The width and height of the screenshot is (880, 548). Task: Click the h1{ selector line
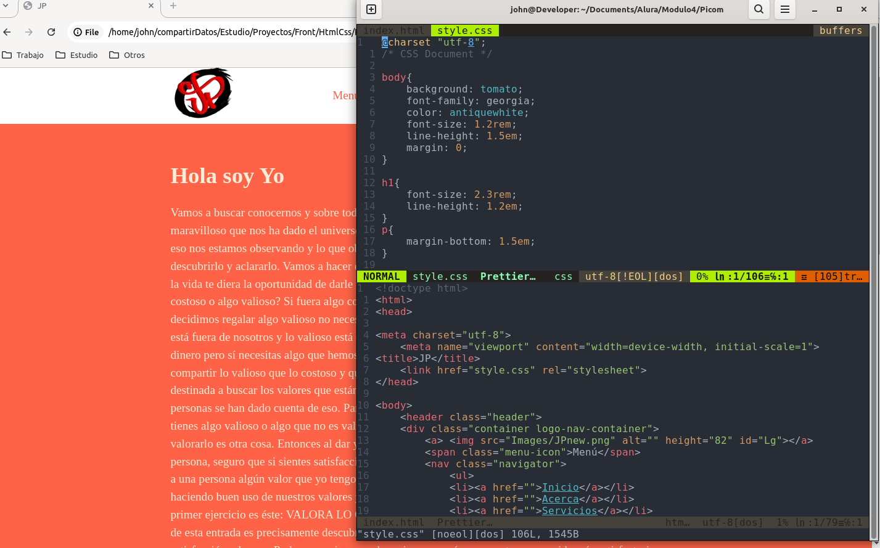(x=391, y=183)
